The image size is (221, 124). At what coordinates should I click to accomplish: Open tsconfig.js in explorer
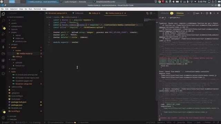[x=16, y=111]
